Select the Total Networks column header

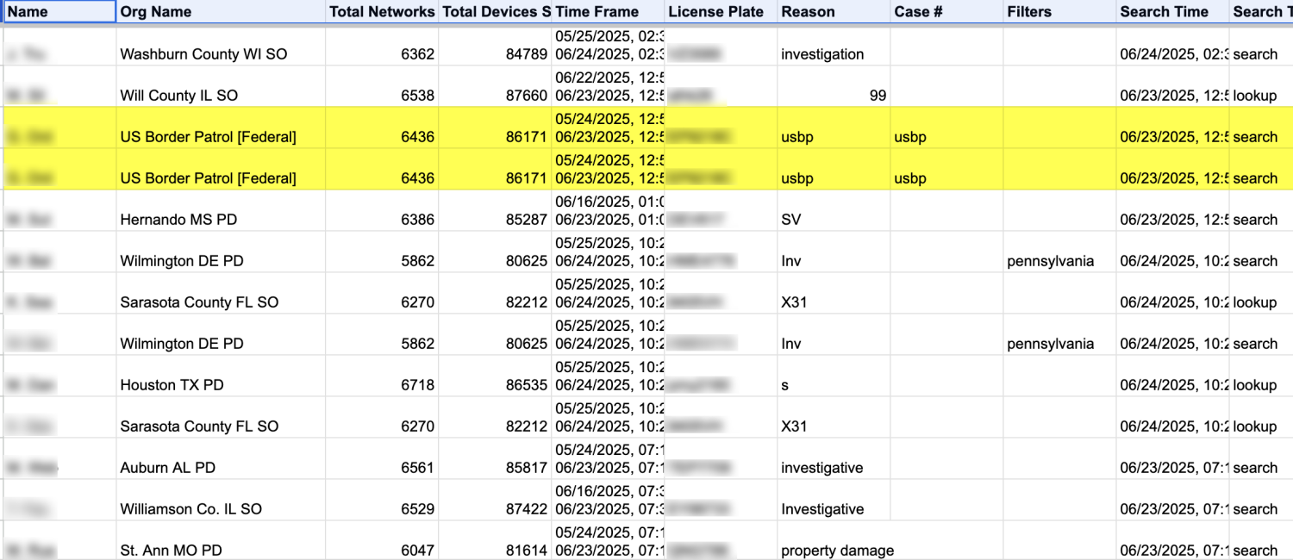382,12
